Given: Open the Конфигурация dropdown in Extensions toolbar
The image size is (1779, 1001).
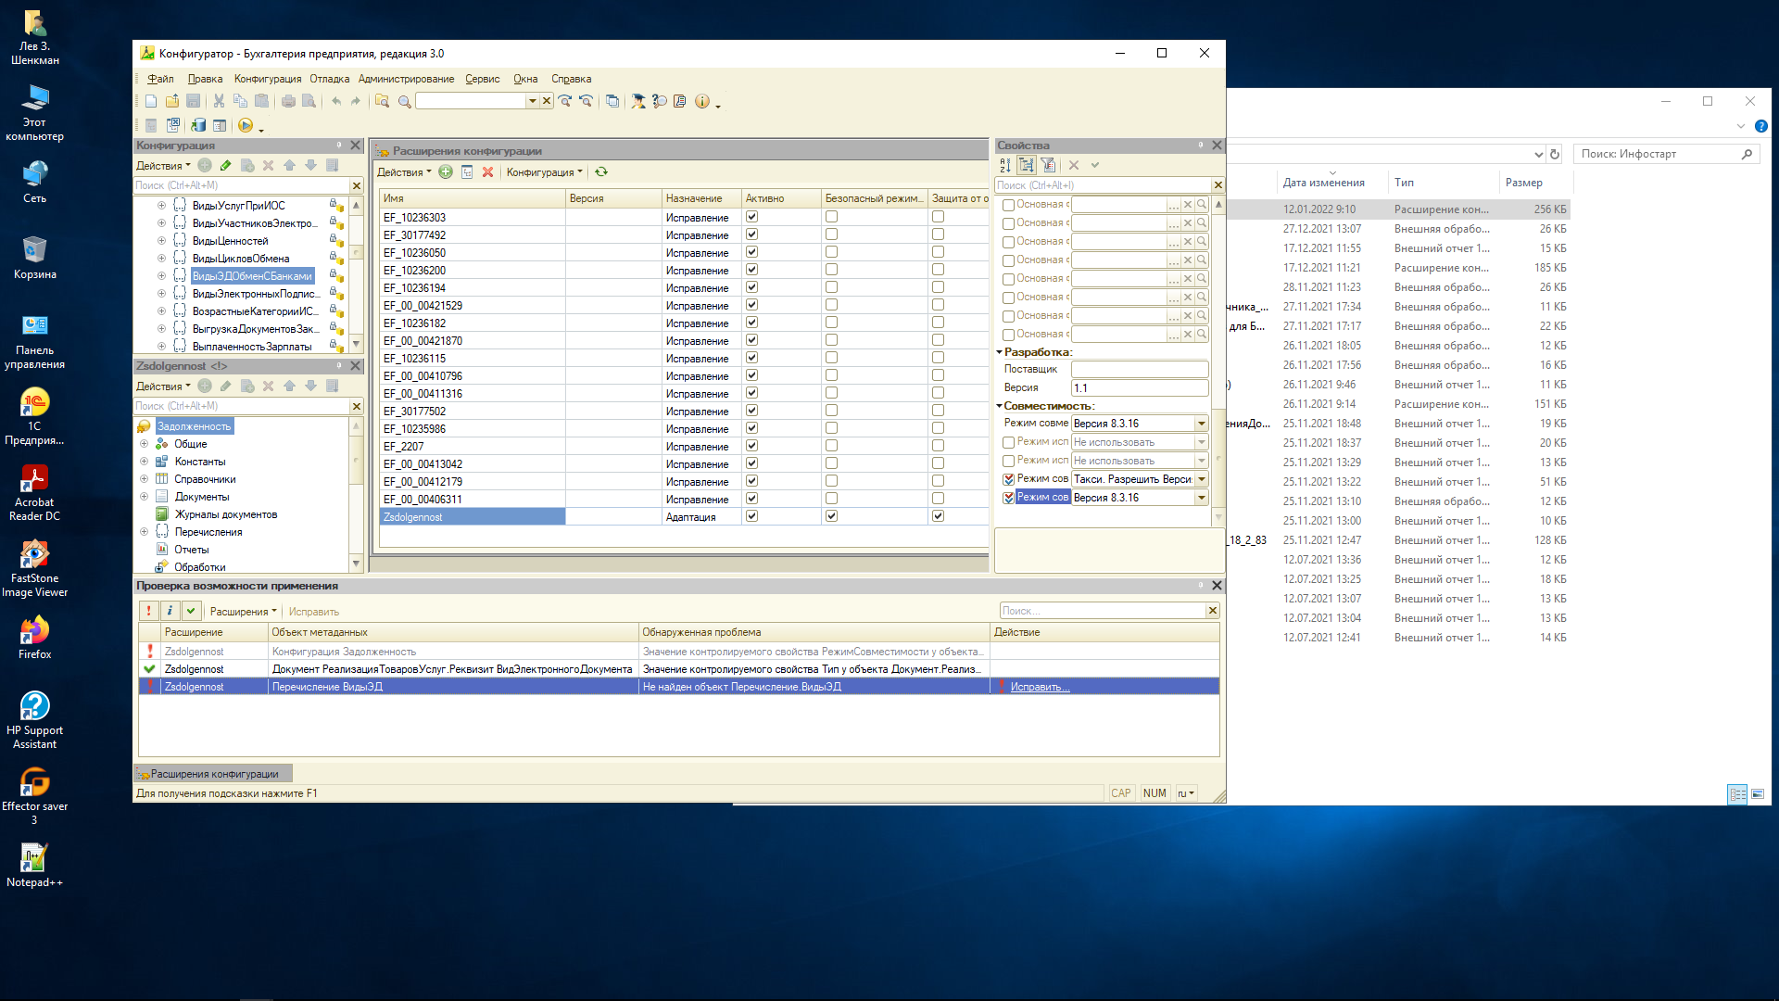Looking at the screenshot, I should click(x=545, y=172).
